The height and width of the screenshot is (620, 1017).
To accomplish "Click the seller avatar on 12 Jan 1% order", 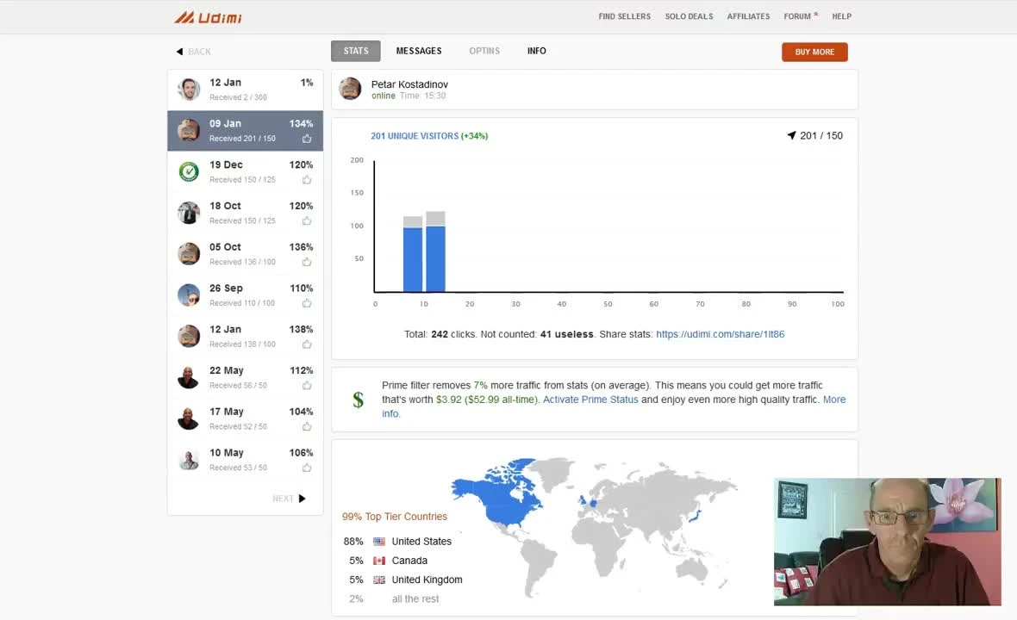I will (189, 90).
